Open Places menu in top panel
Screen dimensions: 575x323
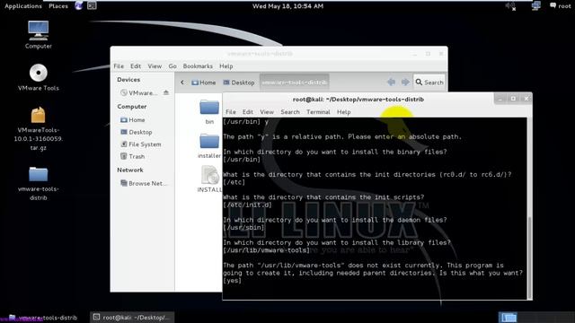click(x=58, y=6)
